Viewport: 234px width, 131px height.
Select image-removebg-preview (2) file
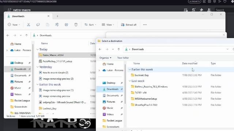click(x=58, y=79)
